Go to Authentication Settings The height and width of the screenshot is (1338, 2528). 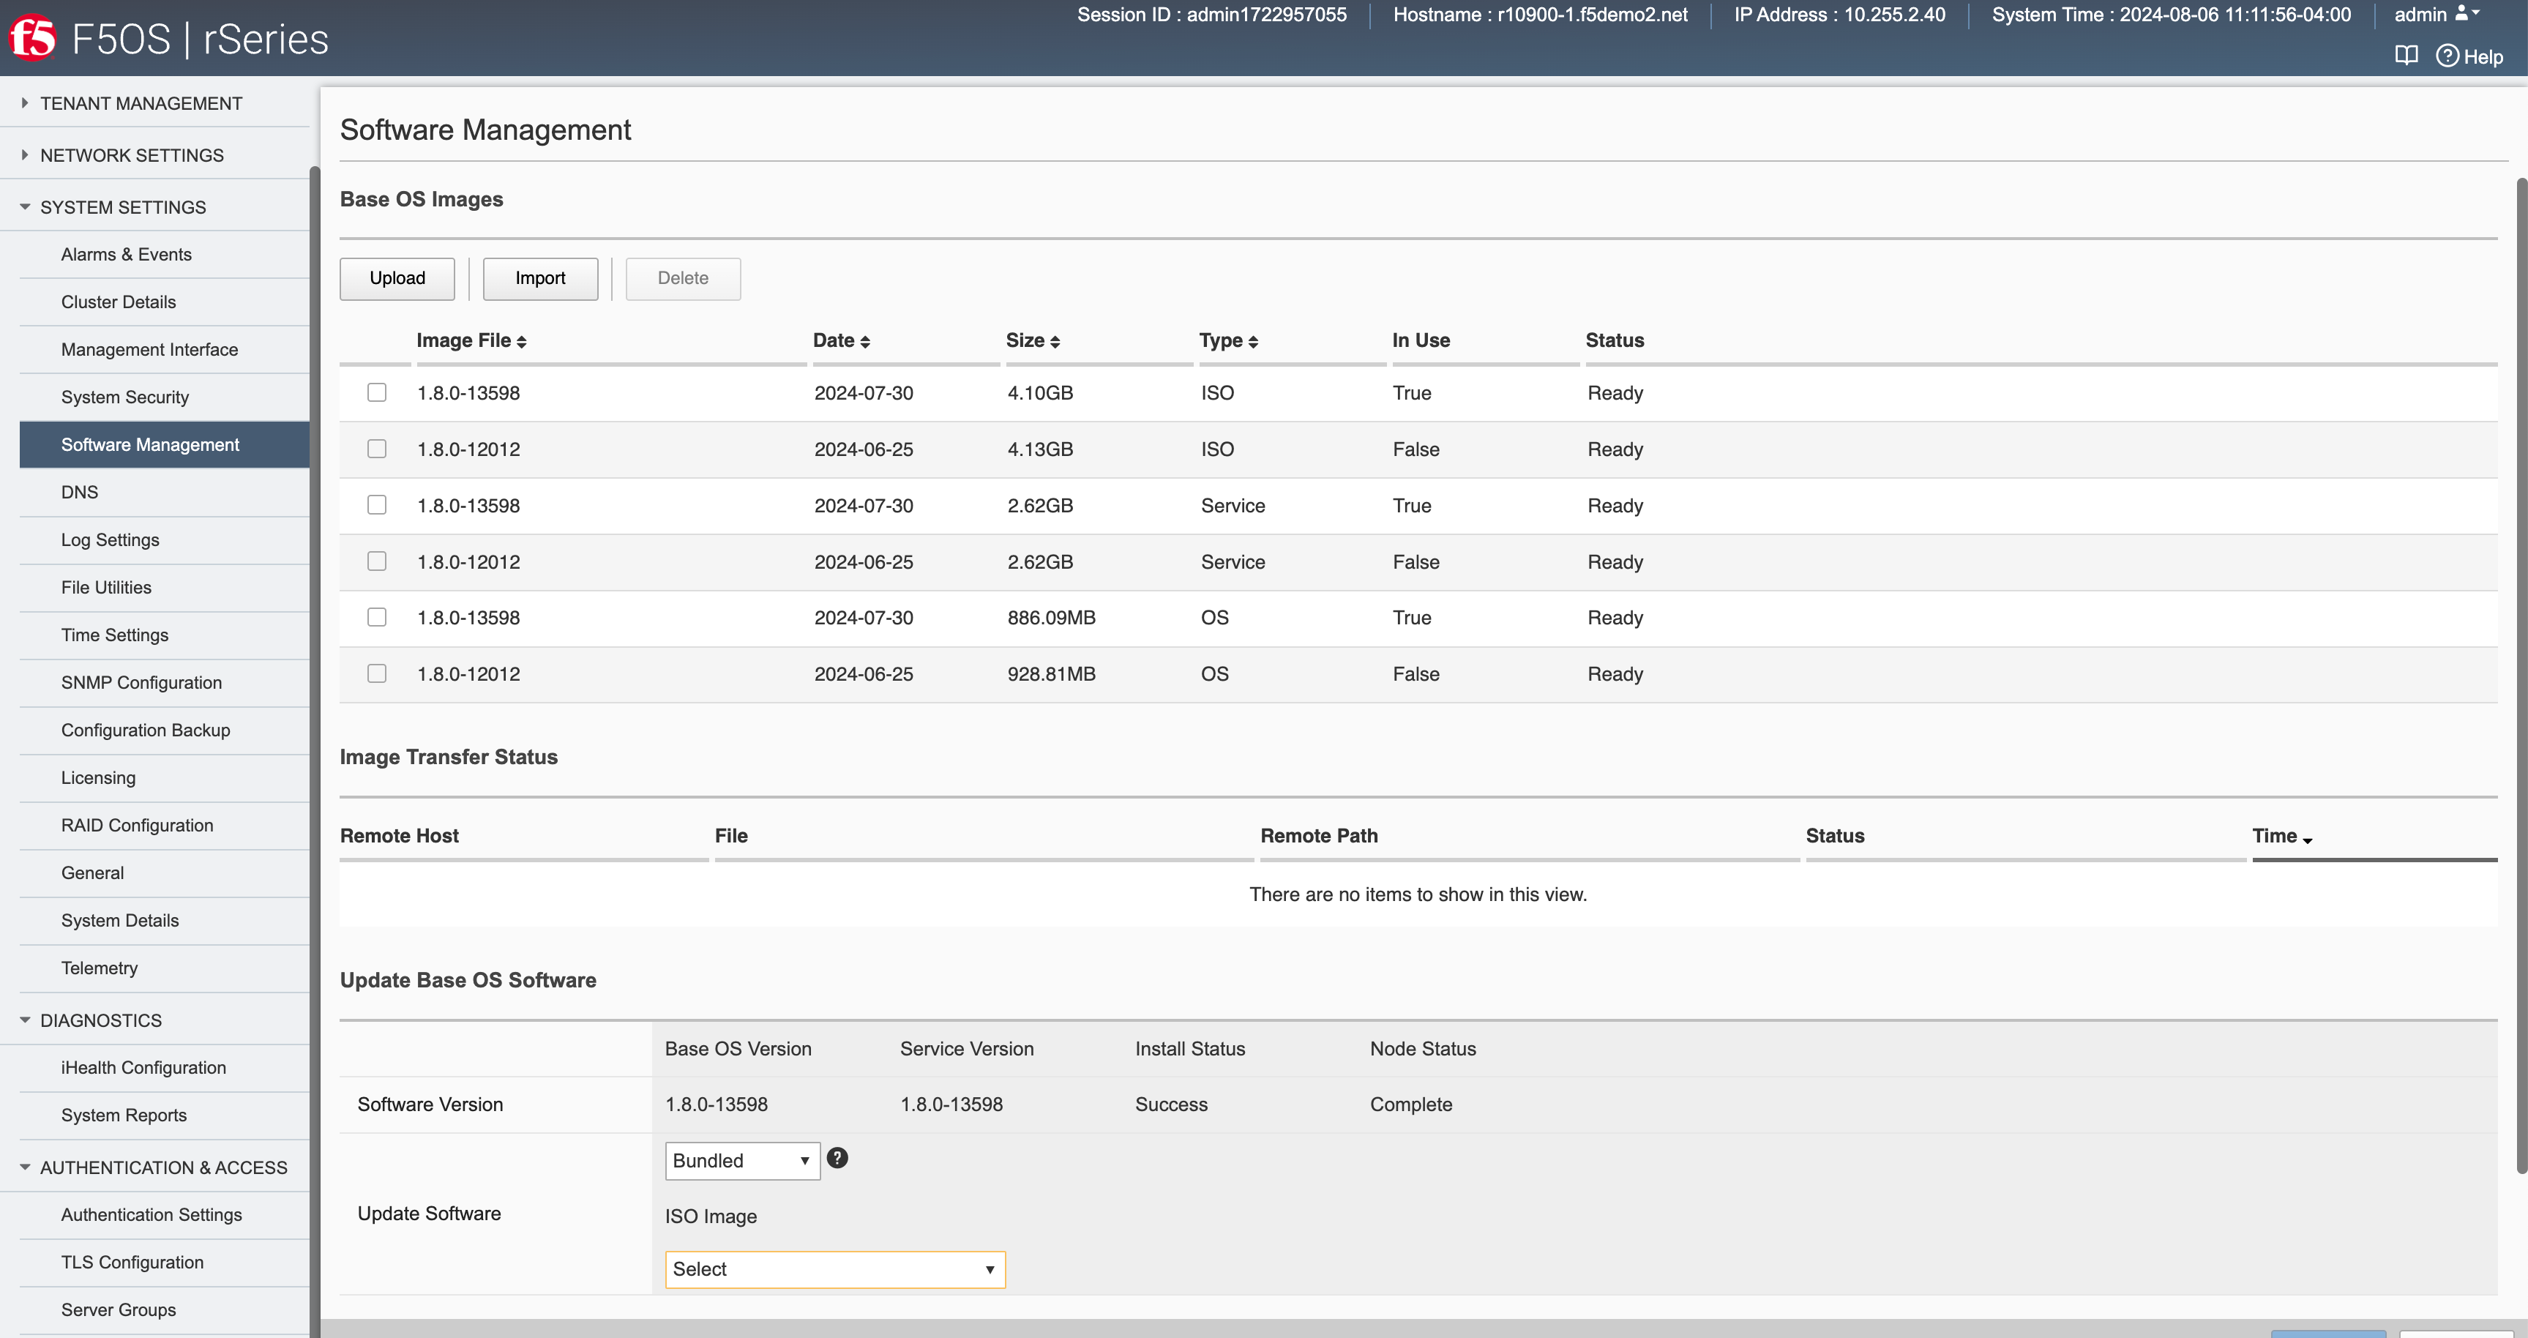165,1214
